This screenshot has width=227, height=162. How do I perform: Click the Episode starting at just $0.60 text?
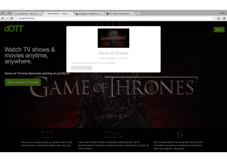pyautogui.click(x=37, y=73)
